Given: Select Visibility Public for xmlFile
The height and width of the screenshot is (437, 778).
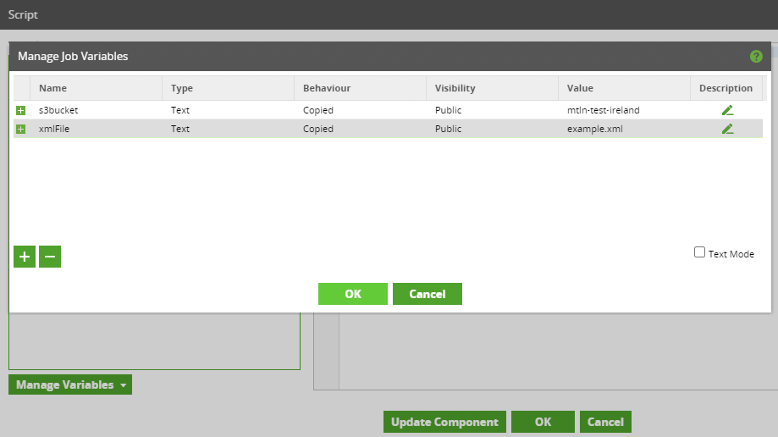Looking at the screenshot, I should [492, 129].
